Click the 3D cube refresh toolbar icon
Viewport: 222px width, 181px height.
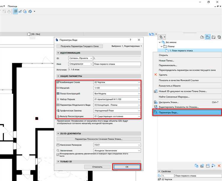click(x=30, y=11)
